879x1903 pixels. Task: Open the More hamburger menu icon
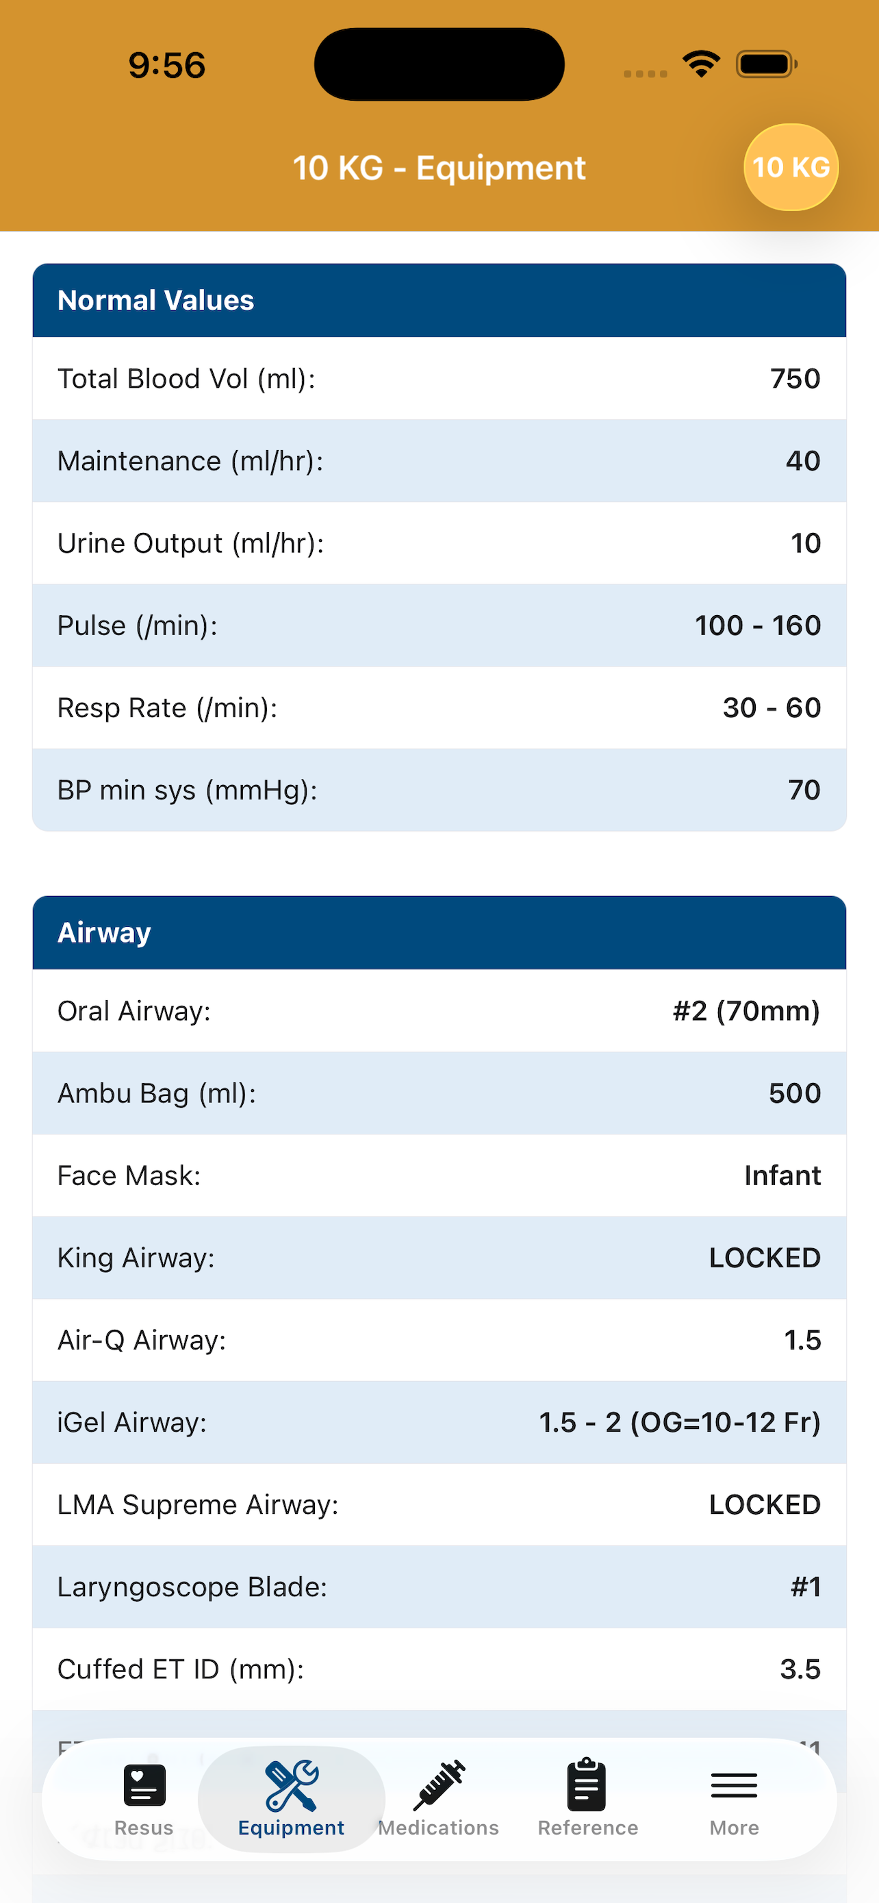click(735, 1786)
